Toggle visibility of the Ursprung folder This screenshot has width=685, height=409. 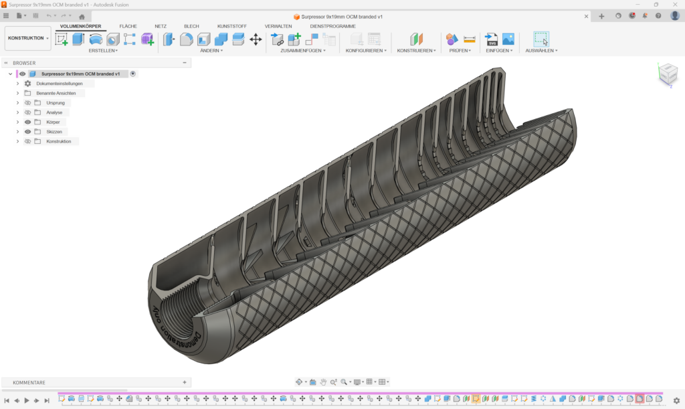27,103
